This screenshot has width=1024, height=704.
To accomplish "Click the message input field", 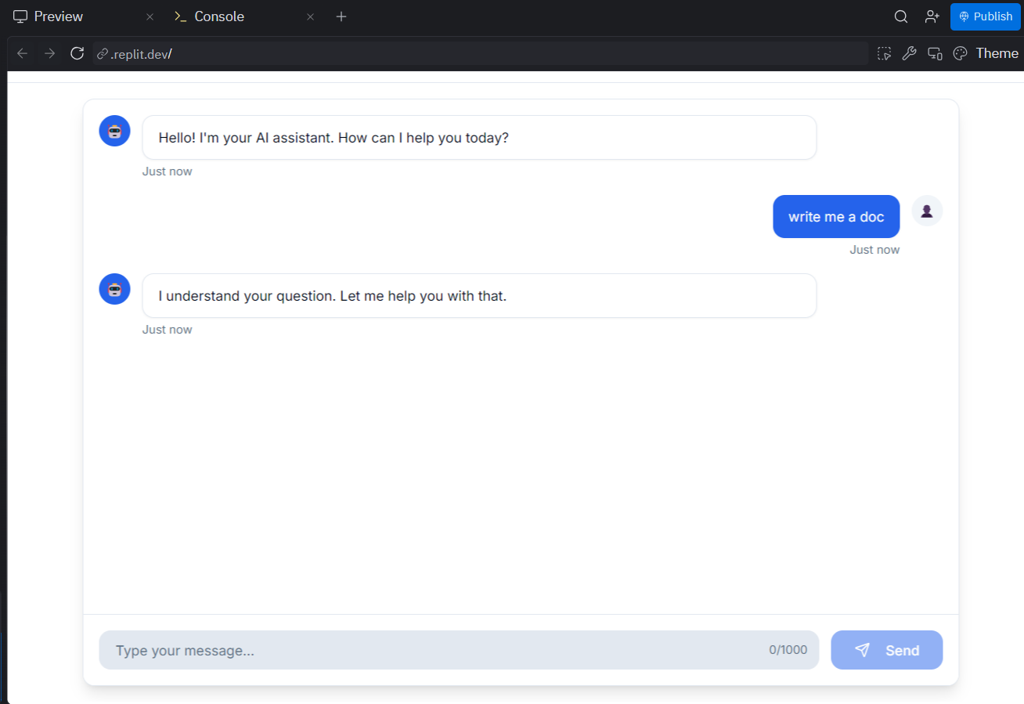I will click(x=391, y=650).
